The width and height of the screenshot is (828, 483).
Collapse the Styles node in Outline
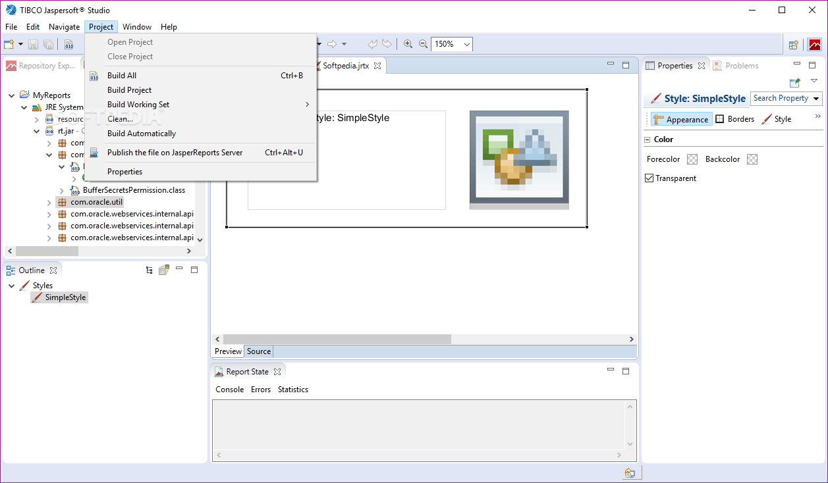point(11,286)
